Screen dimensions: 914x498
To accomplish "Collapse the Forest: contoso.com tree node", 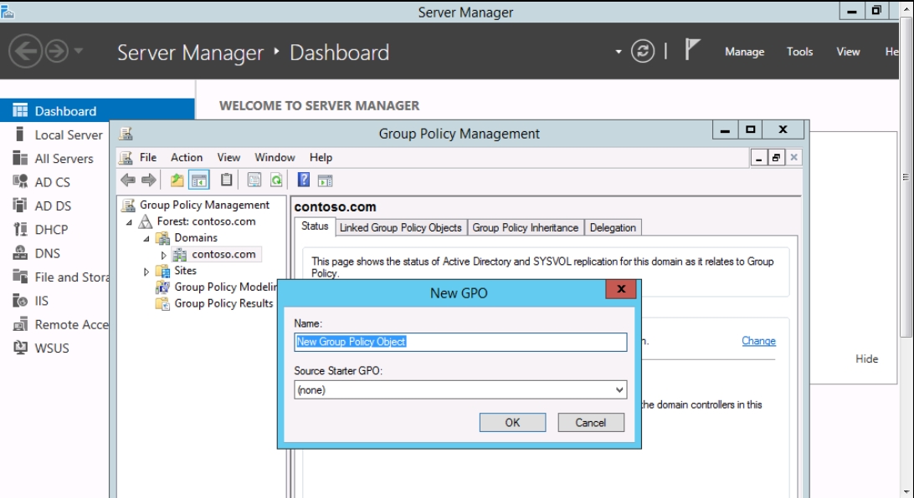I will (130, 222).
